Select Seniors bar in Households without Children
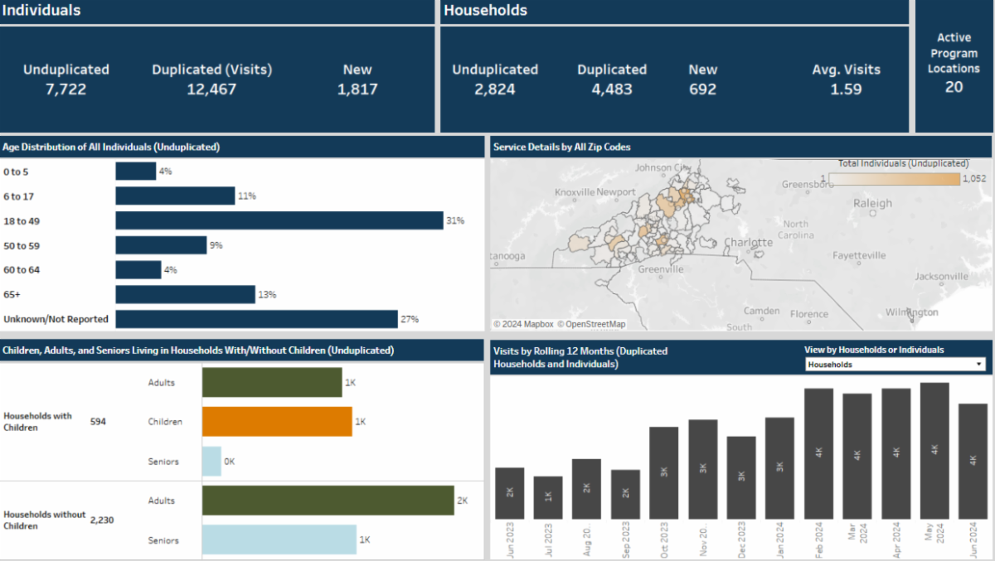Screen dimensions: 995x561 coord(279,540)
